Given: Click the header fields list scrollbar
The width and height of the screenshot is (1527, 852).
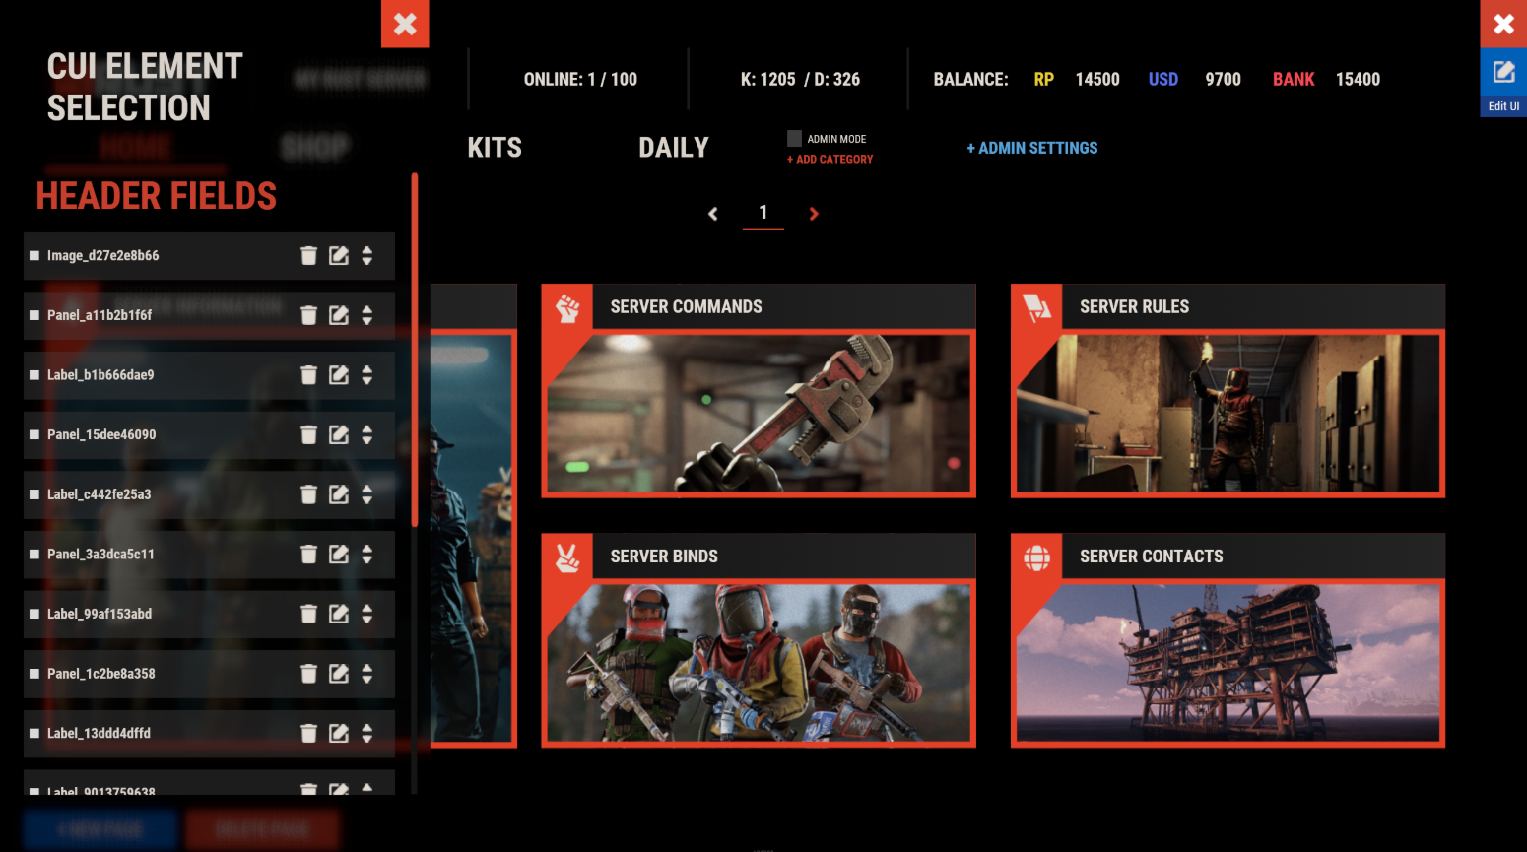Looking at the screenshot, I should click(415, 350).
